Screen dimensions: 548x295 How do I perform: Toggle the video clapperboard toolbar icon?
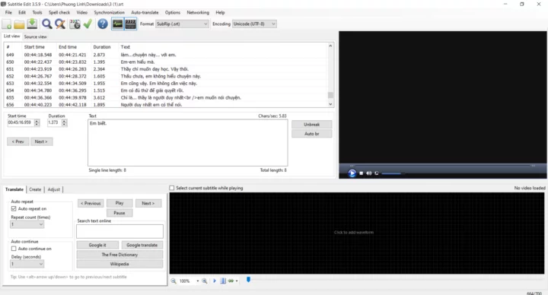pyautogui.click(x=131, y=24)
